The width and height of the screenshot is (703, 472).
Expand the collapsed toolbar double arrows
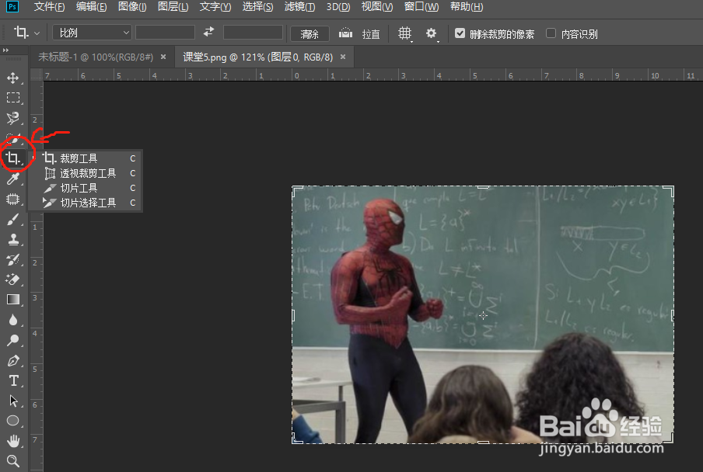[x=5, y=50]
